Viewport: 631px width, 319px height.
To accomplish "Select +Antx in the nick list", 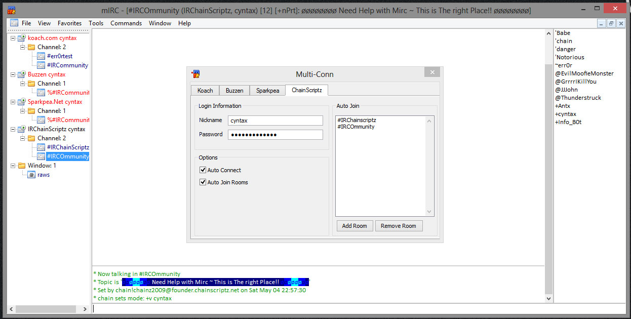I will pos(563,106).
